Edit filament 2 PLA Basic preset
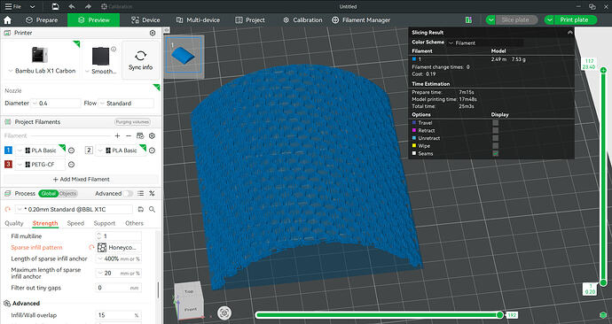This screenshot has width=612, height=324. tap(121, 150)
